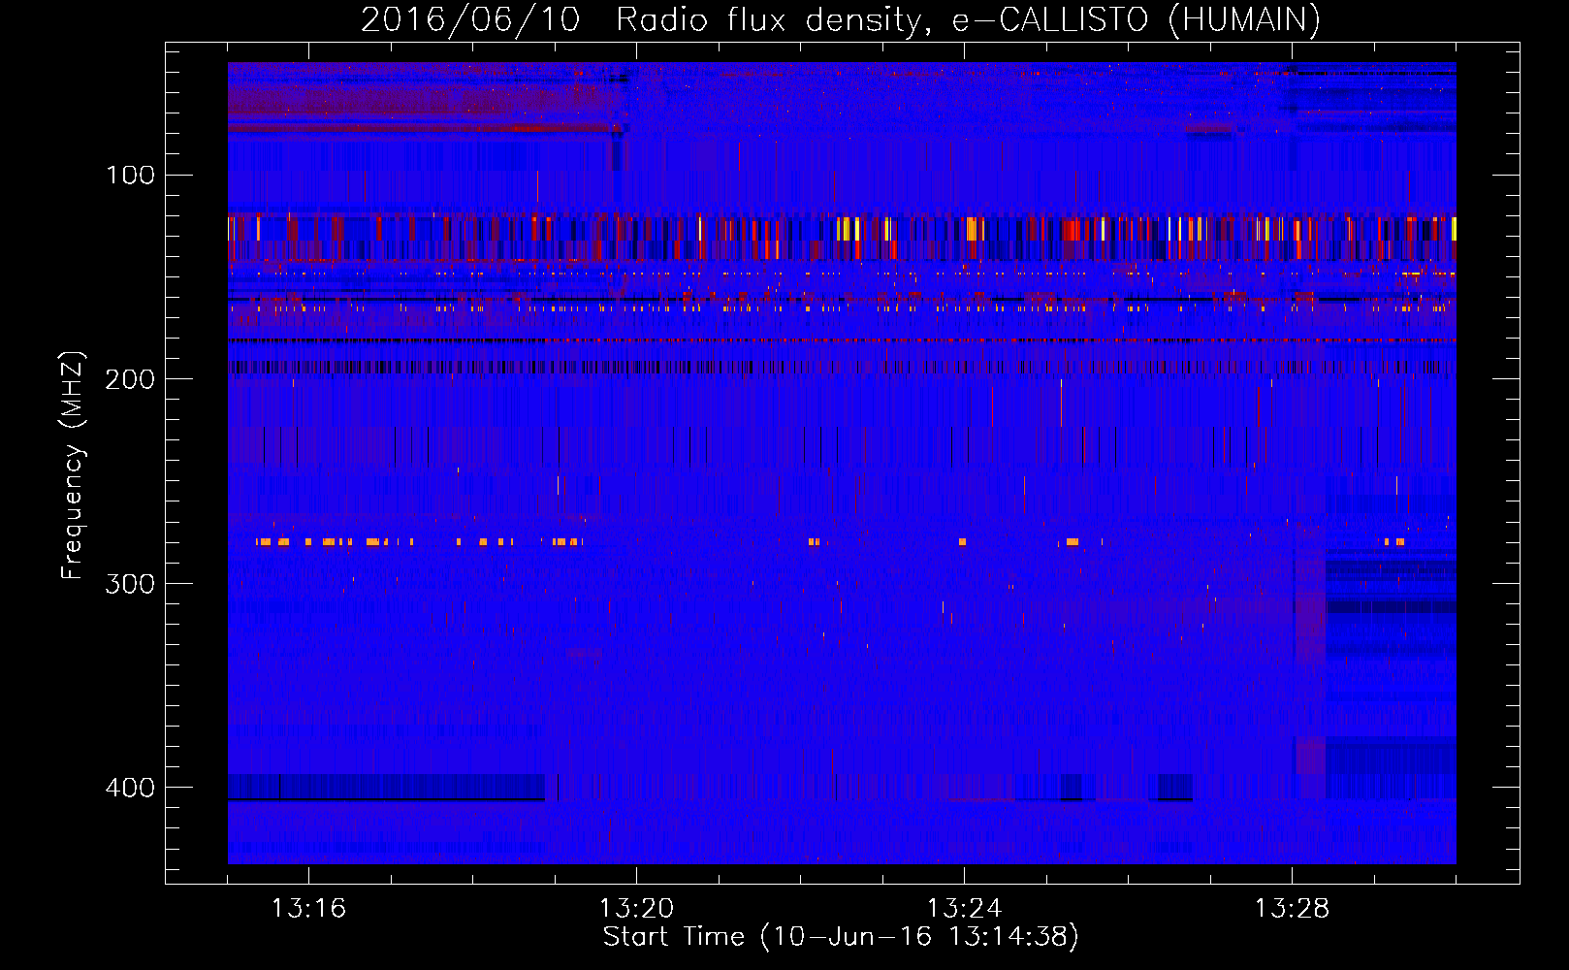Screen dimensions: 1569x970
Task: Click the 13:28 time axis label
Action: [x=1292, y=909]
